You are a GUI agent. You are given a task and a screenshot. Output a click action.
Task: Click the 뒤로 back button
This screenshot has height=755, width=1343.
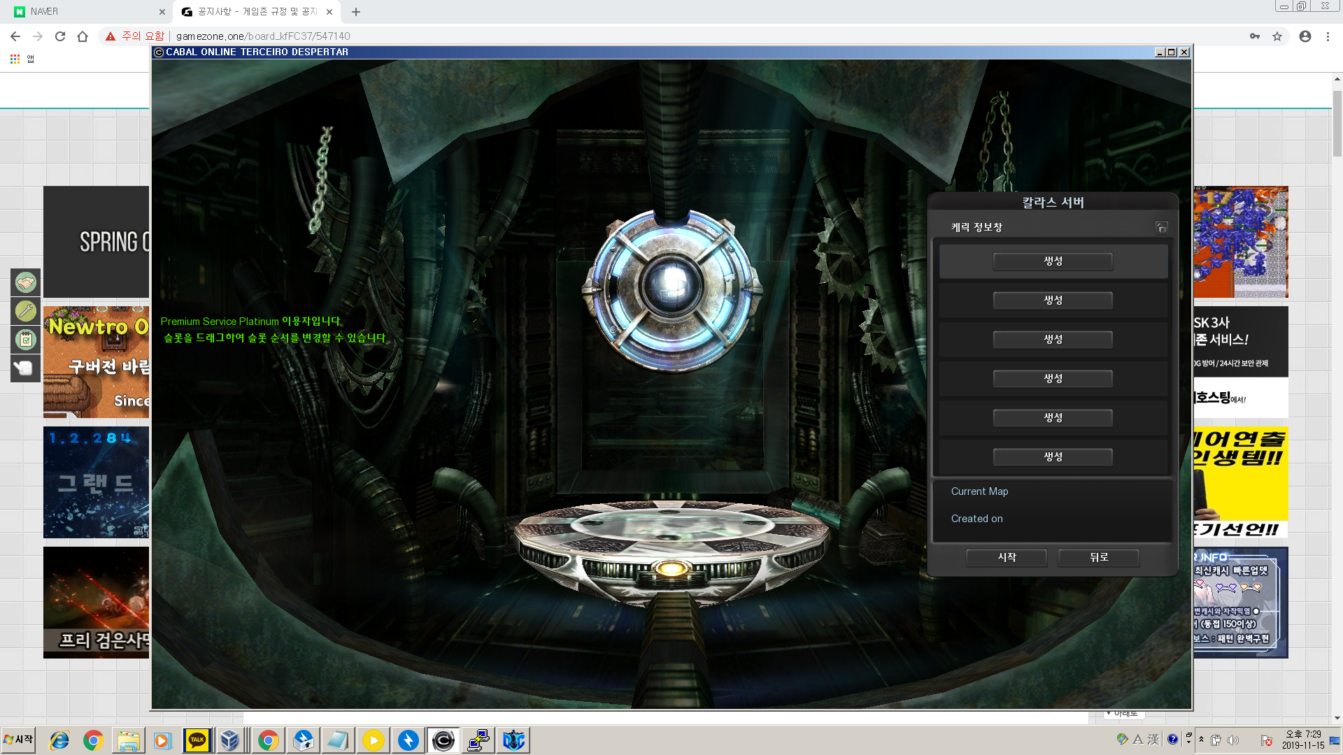tap(1098, 557)
